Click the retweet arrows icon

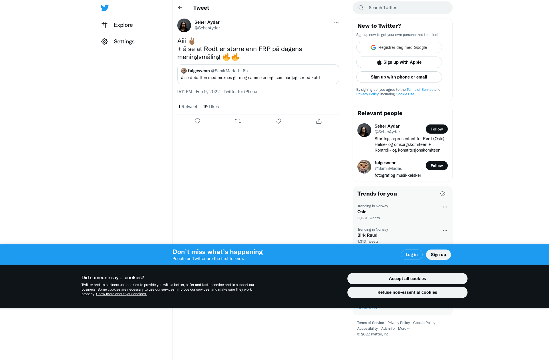click(x=238, y=121)
